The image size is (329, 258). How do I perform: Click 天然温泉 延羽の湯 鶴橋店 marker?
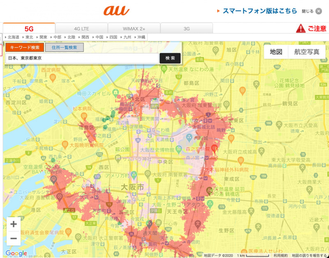(x=209, y=191)
